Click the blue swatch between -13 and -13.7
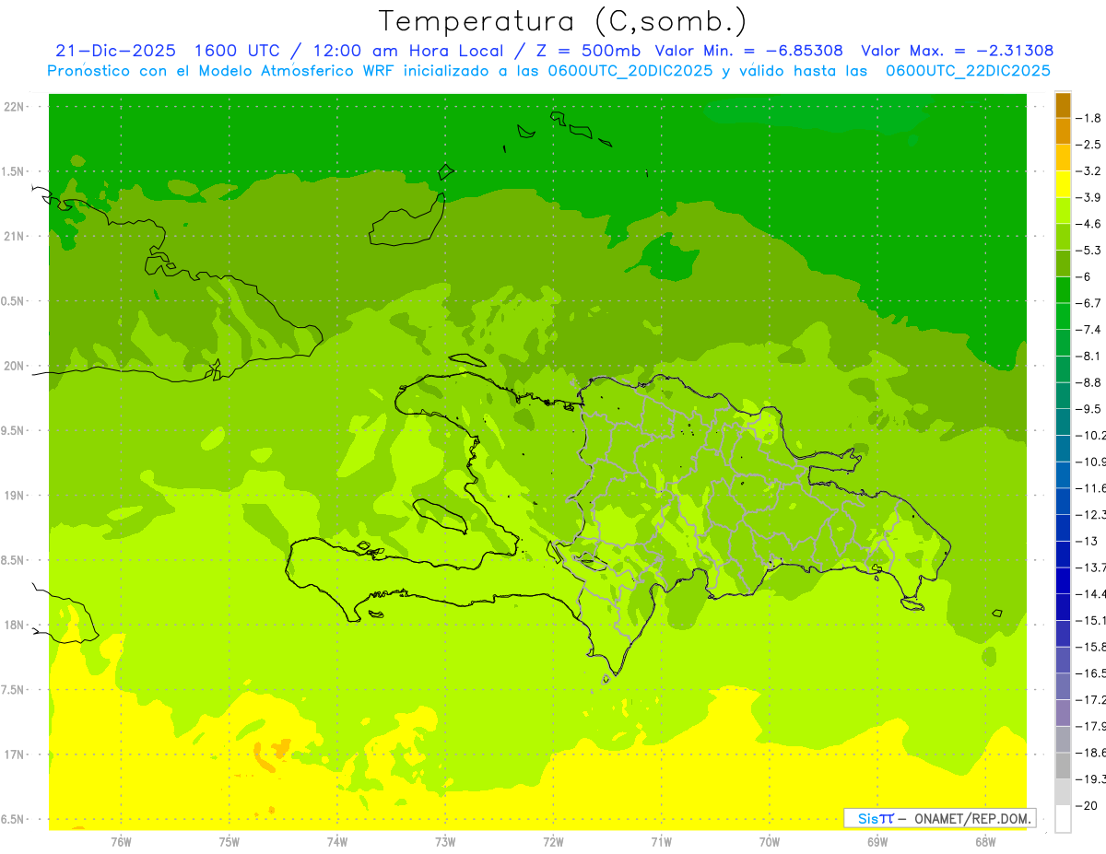 pyautogui.click(x=1063, y=555)
